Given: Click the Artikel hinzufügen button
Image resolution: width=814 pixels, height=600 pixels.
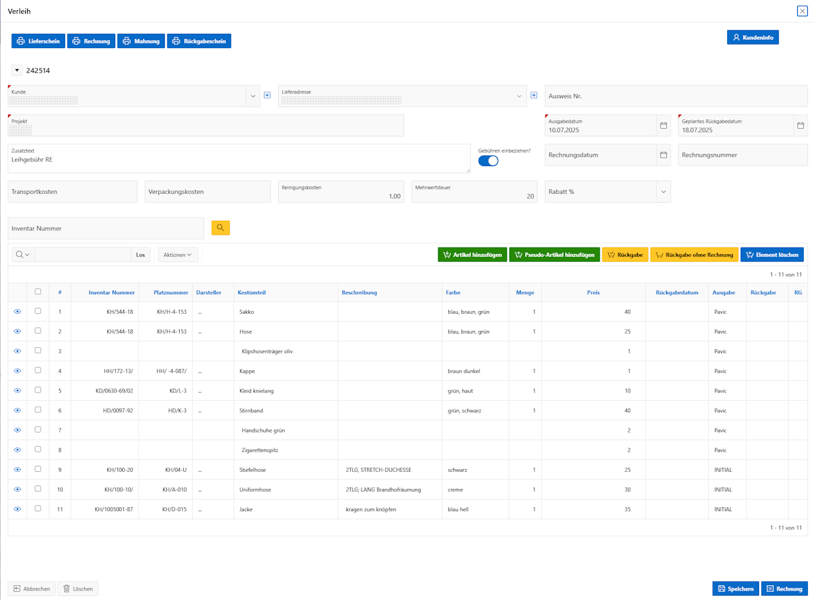Looking at the screenshot, I should (472, 255).
